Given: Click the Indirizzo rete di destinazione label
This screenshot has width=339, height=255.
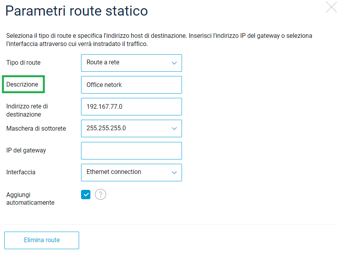Looking at the screenshot, I should (x=27, y=110).
